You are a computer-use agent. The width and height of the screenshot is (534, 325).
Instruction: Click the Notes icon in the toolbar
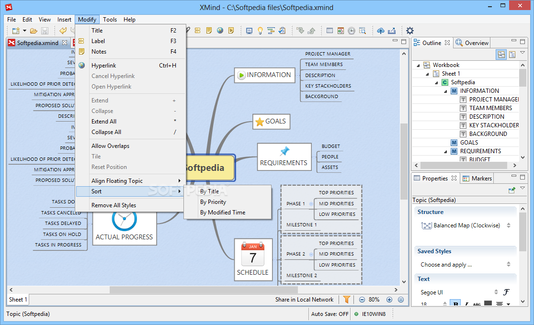[x=209, y=31]
